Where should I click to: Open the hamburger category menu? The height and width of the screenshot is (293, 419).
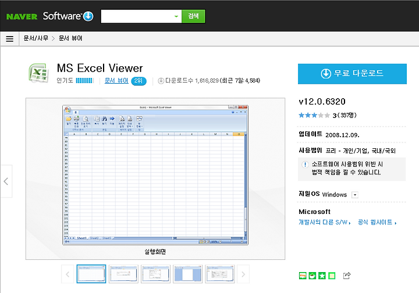[x=10, y=39]
